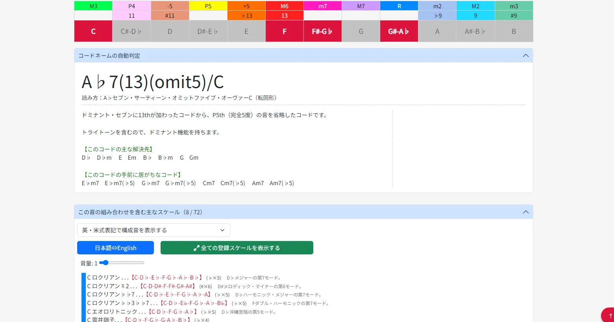The width and height of the screenshot is (614, 322).
Task: Click the red 13 tension cell
Action: pyautogui.click(x=285, y=15)
